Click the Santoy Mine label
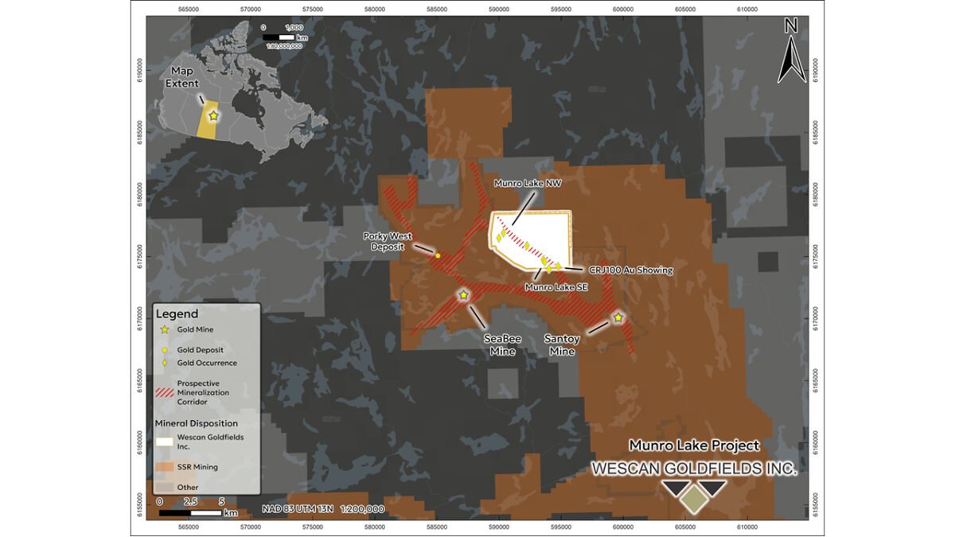 tap(563, 344)
